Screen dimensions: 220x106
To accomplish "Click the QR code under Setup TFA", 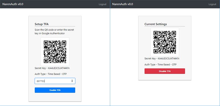I will (x=55, y=52).
